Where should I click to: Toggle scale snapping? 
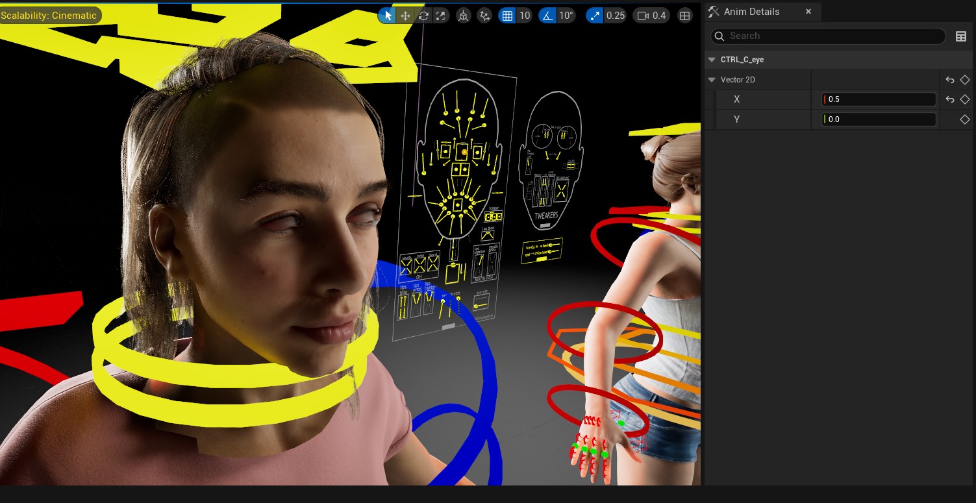point(594,16)
